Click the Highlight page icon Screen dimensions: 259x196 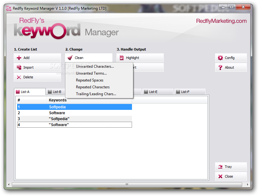click(122, 58)
